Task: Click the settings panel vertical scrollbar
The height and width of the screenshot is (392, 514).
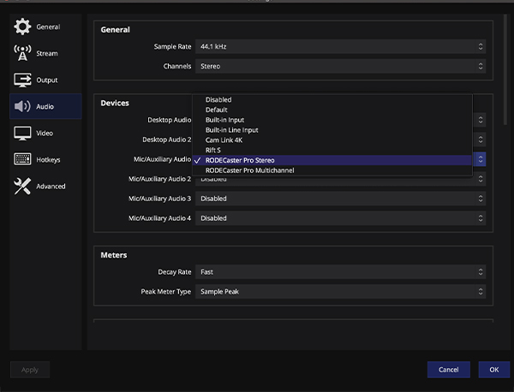Action: click(505, 69)
